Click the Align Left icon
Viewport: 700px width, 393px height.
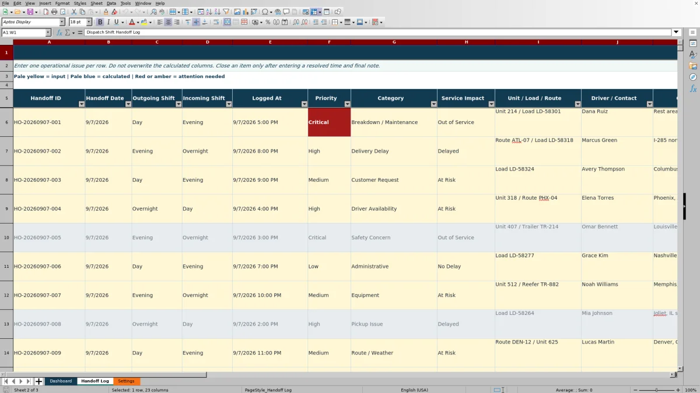160,22
